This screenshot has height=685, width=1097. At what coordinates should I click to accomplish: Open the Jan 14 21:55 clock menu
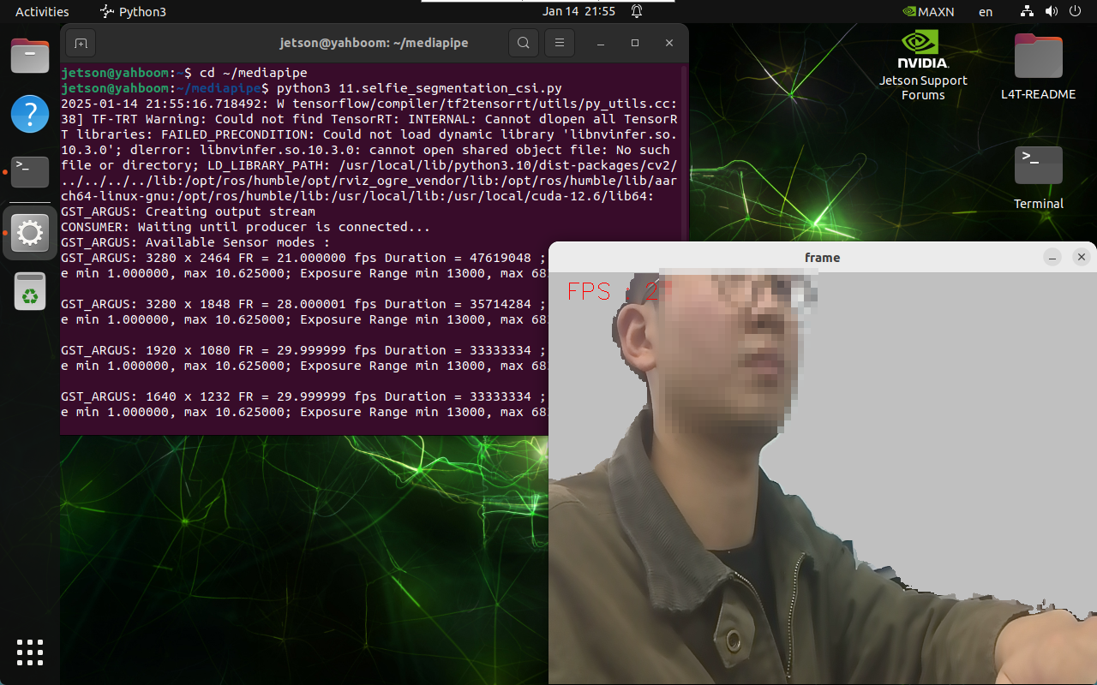click(x=579, y=12)
